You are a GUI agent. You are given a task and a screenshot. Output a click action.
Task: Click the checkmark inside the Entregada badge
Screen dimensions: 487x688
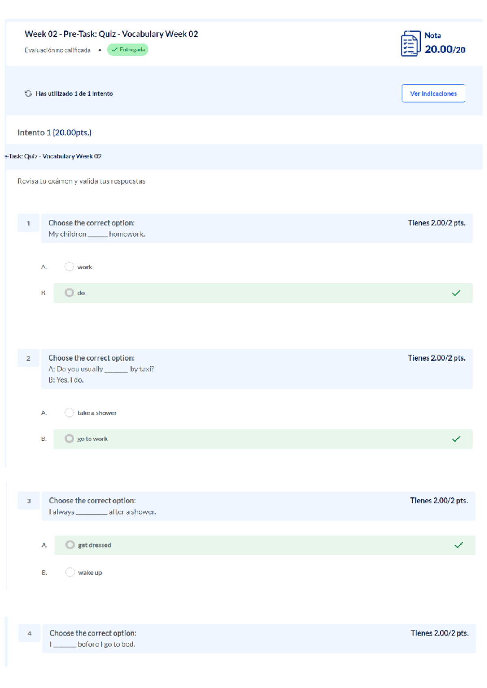114,50
